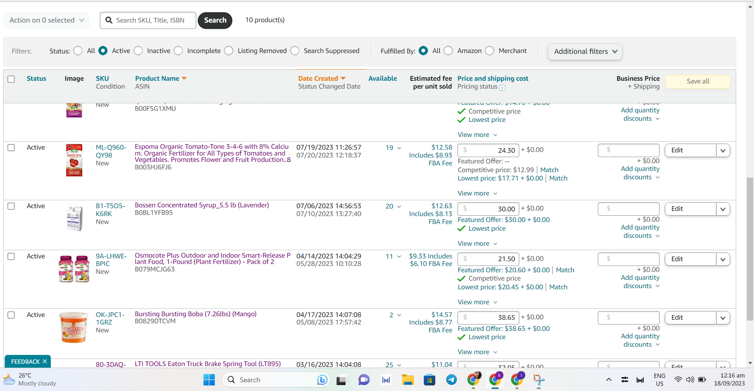Launch the Teams Chat taskbar app
This screenshot has width=754, height=391.
click(364, 380)
